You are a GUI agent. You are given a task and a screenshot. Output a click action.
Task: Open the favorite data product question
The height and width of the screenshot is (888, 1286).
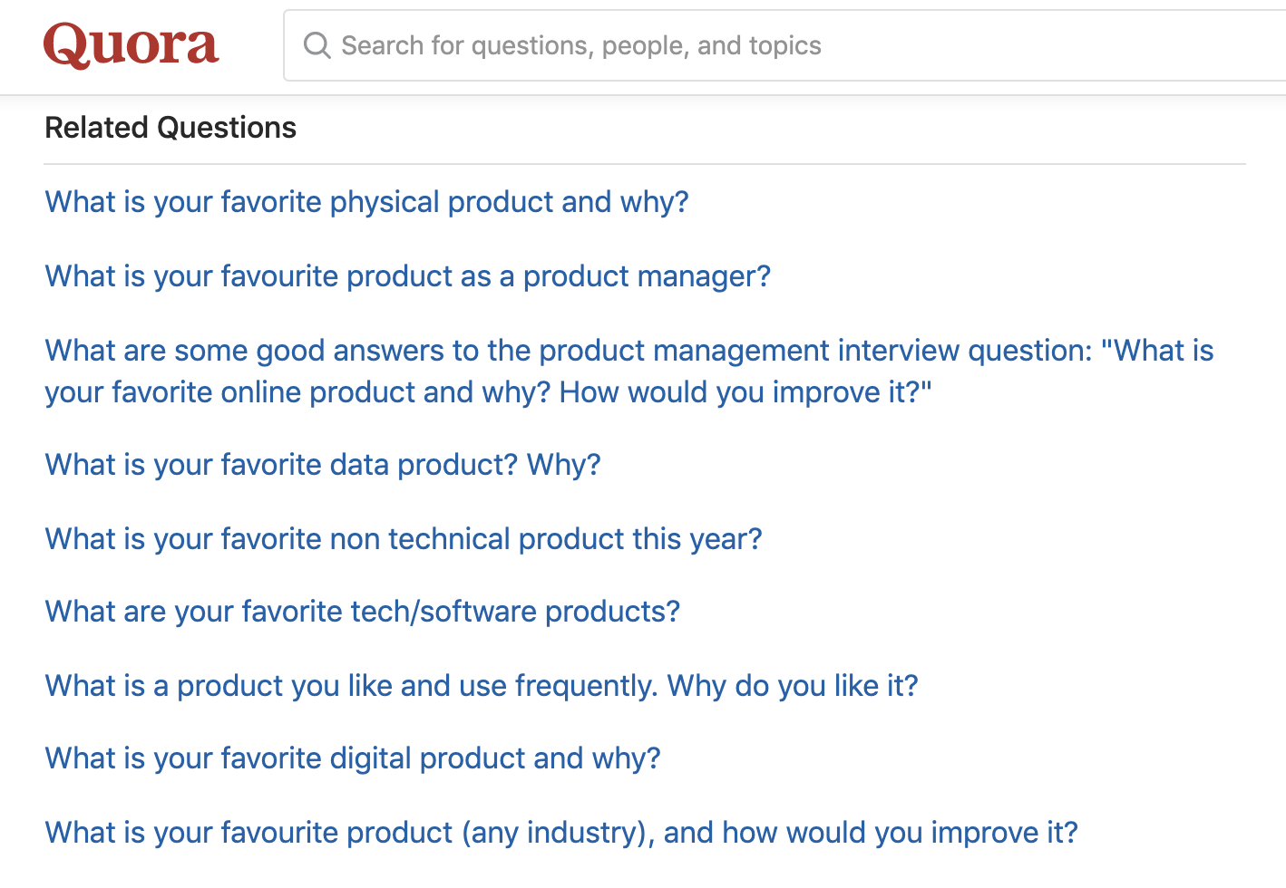click(x=323, y=464)
